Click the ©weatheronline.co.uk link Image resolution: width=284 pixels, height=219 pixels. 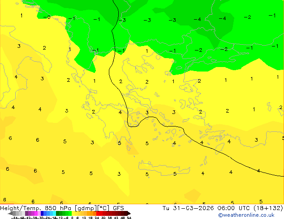coord(246,215)
